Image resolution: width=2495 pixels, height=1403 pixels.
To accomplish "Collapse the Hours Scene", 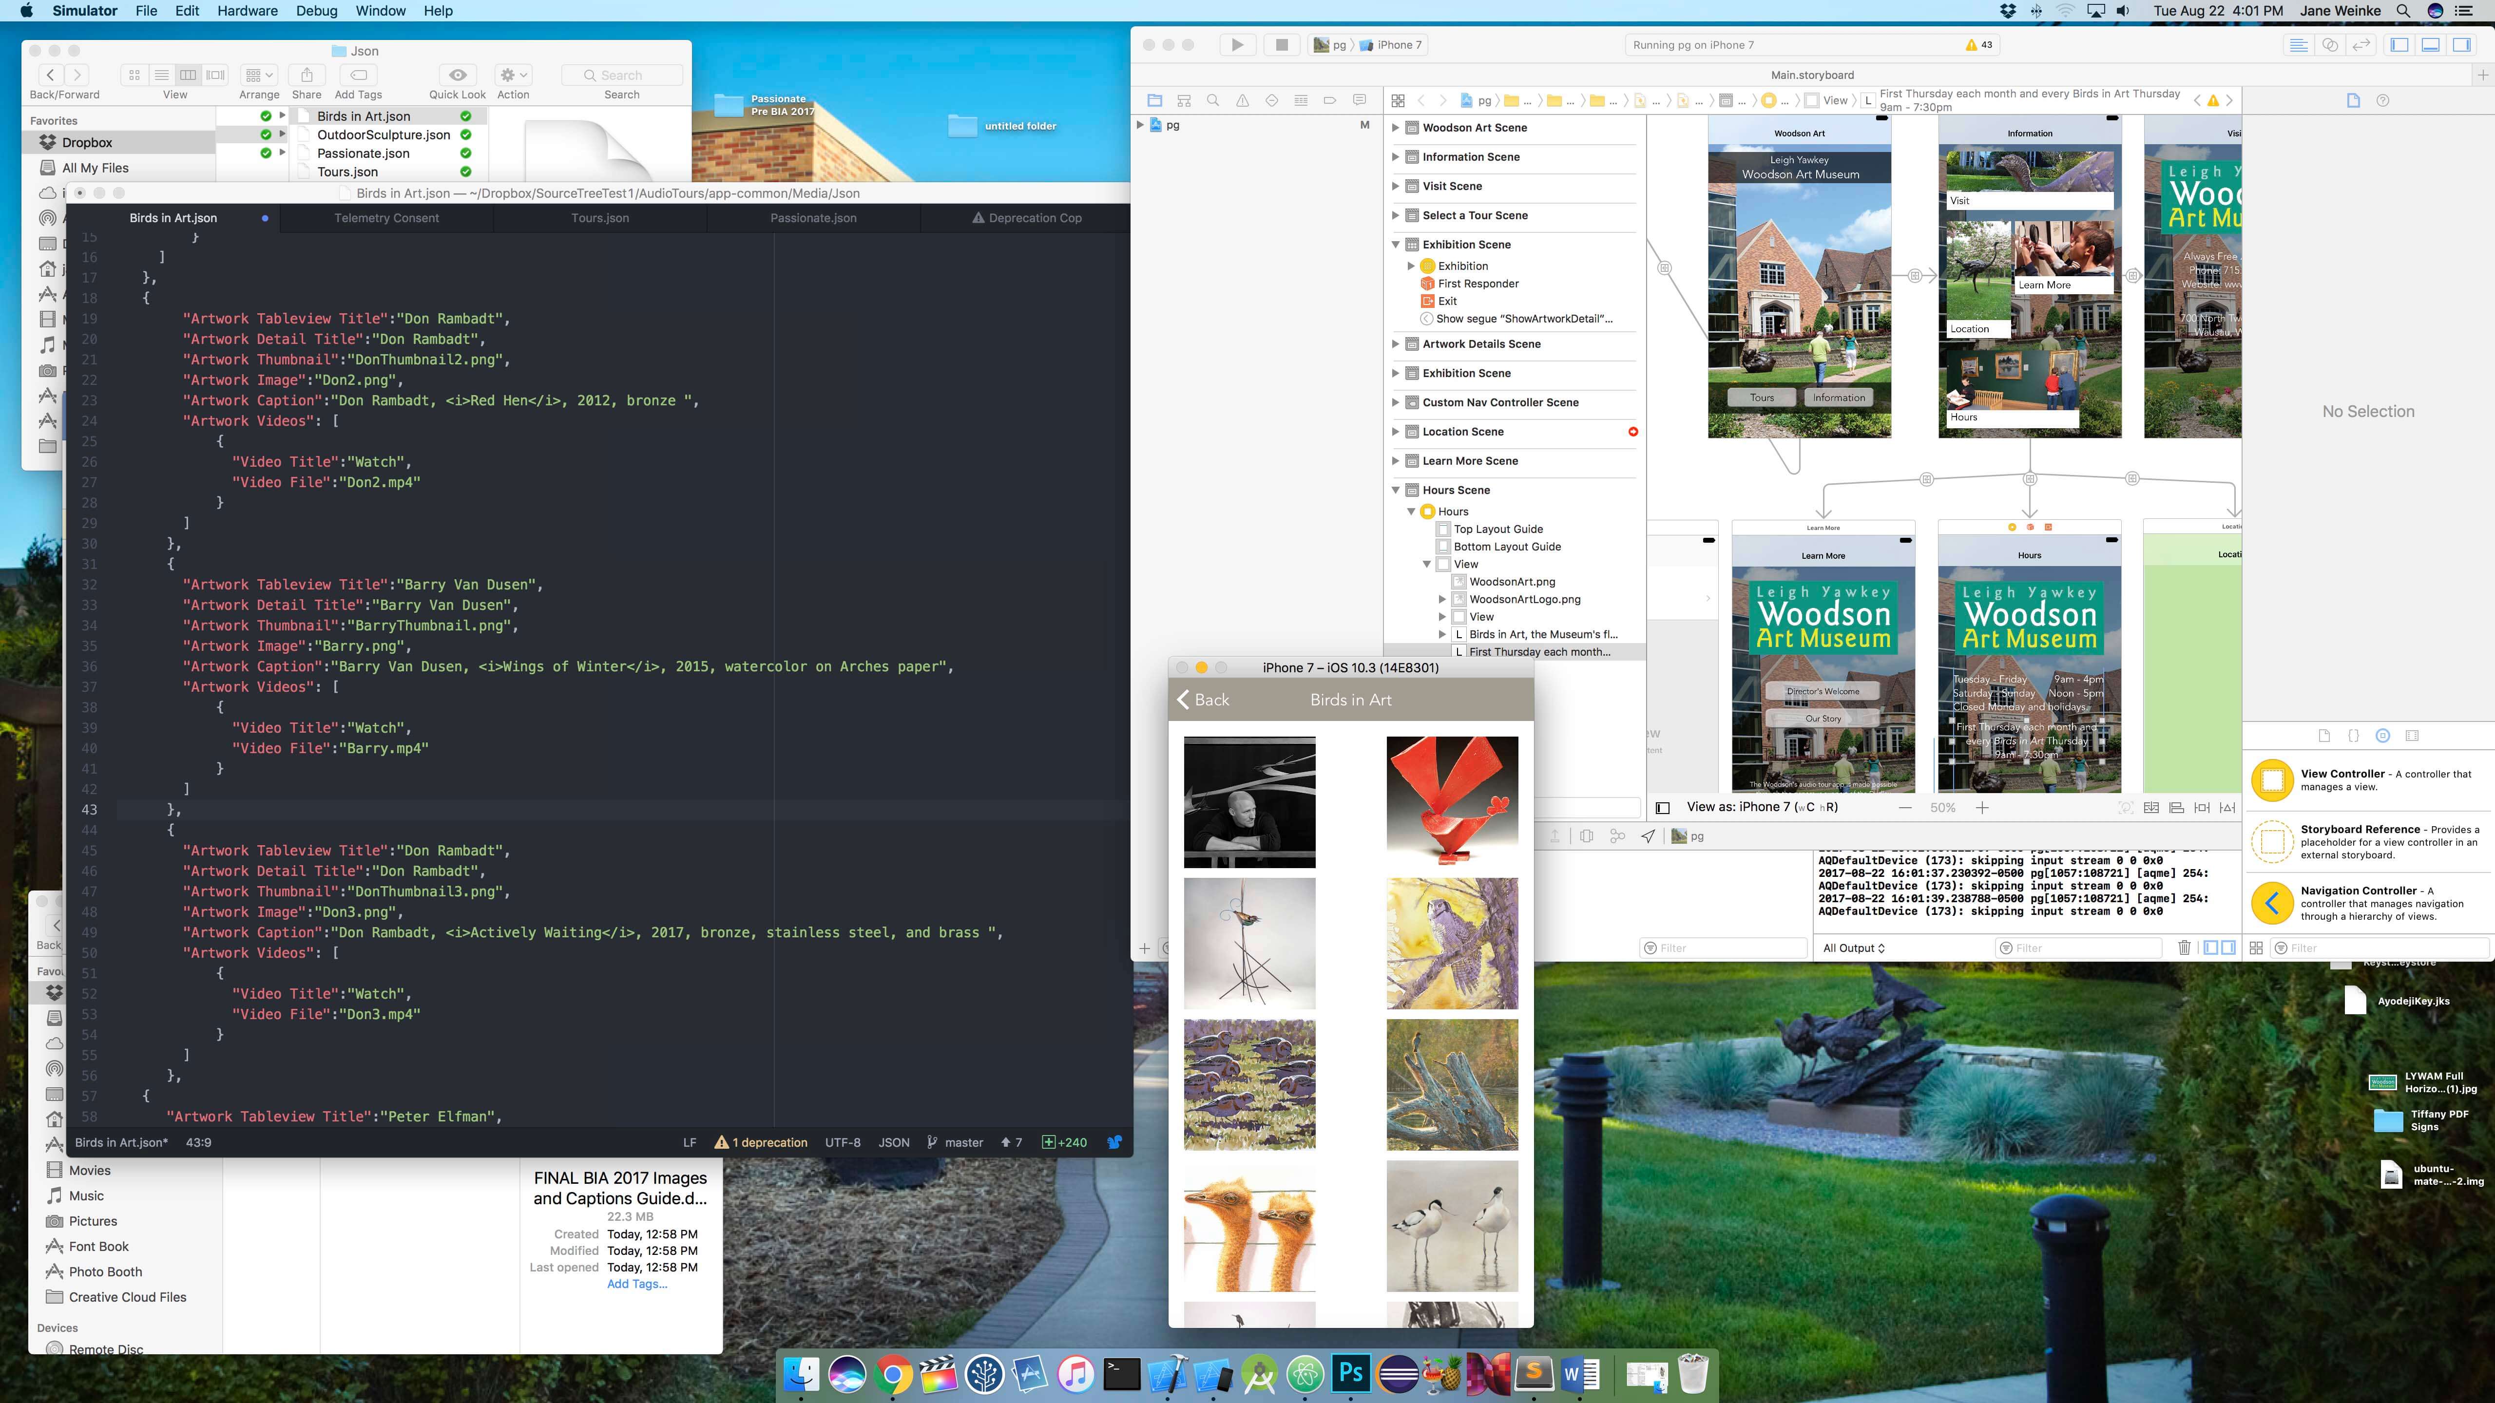I will pos(1395,490).
